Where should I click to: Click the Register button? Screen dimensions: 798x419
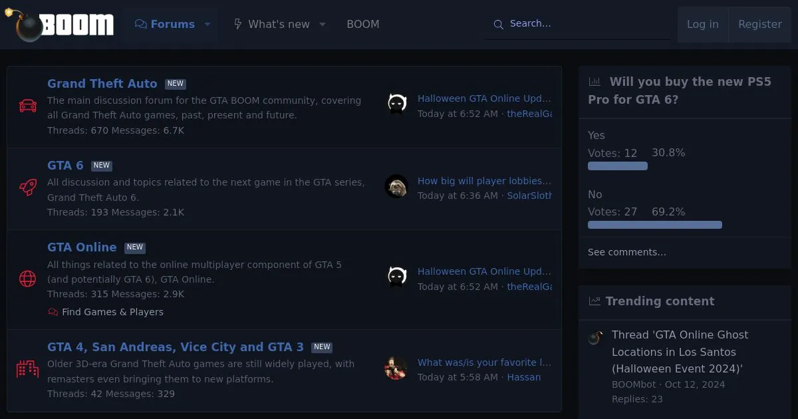[x=760, y=24]
